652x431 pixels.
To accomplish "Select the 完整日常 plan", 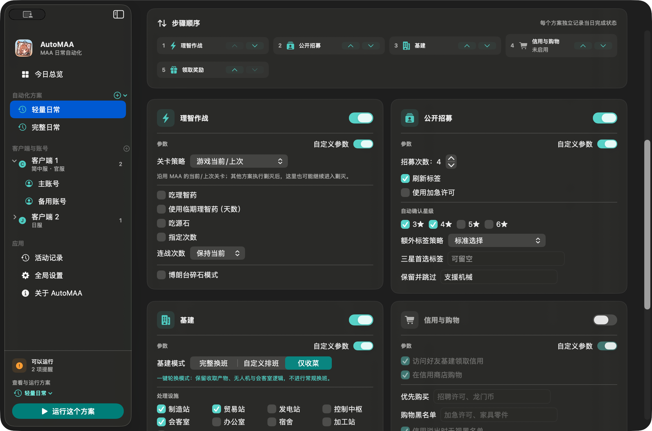I will (68, 127).
